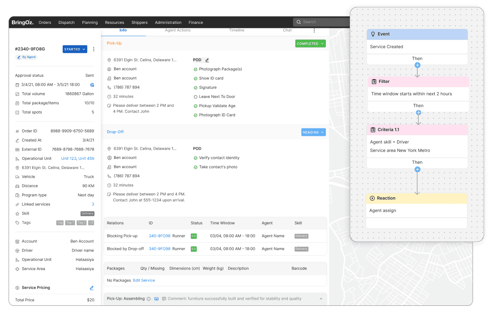493x312 pixels.
Task: Open the Orders menu
Action: coord(45,23)
